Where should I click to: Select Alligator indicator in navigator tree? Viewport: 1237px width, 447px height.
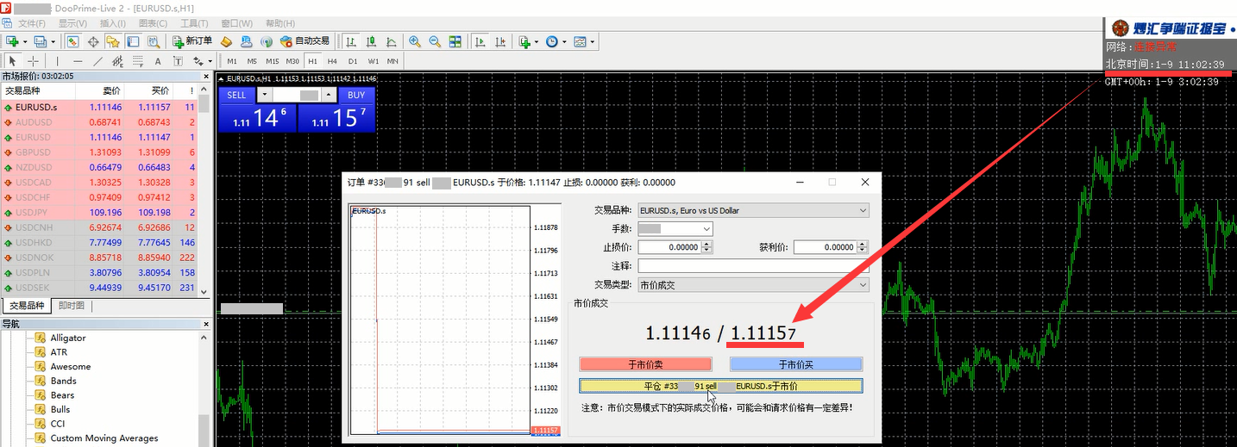(x=68, y=338)
